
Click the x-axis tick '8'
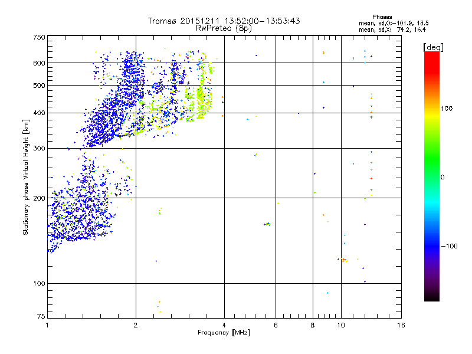click(313, 325)
